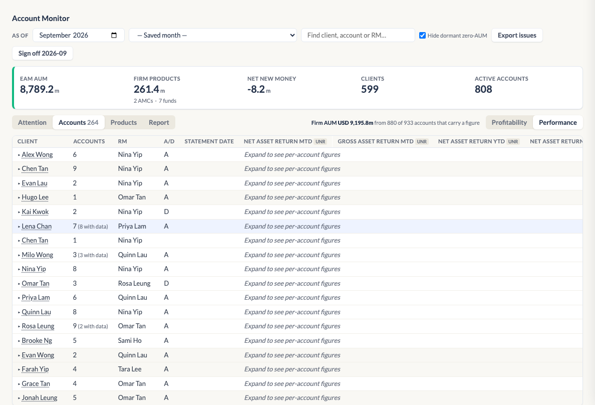The image size is (595, 405).
Task: Click the UNR badge beside Gross Asset Return MTD
Action: pos(422,142)
